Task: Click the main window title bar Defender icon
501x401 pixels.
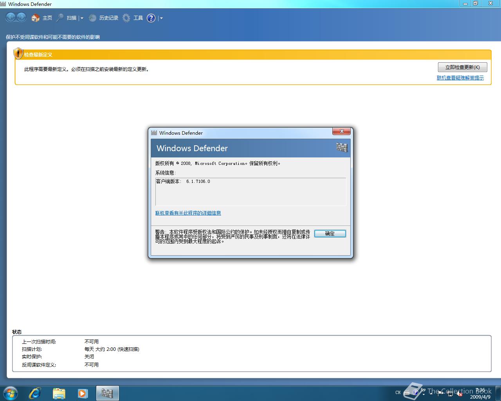Action: pyautogui.click(x=3, y=4)
